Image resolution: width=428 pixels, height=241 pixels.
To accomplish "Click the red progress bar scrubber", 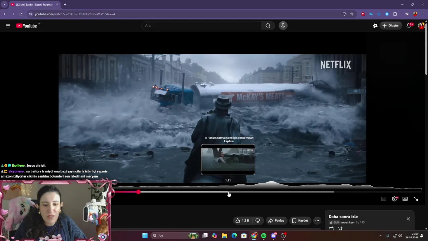I will point(138,192).
